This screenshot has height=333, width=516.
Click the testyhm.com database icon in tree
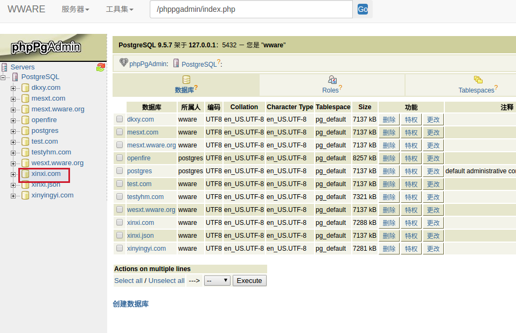pos(25,152)
